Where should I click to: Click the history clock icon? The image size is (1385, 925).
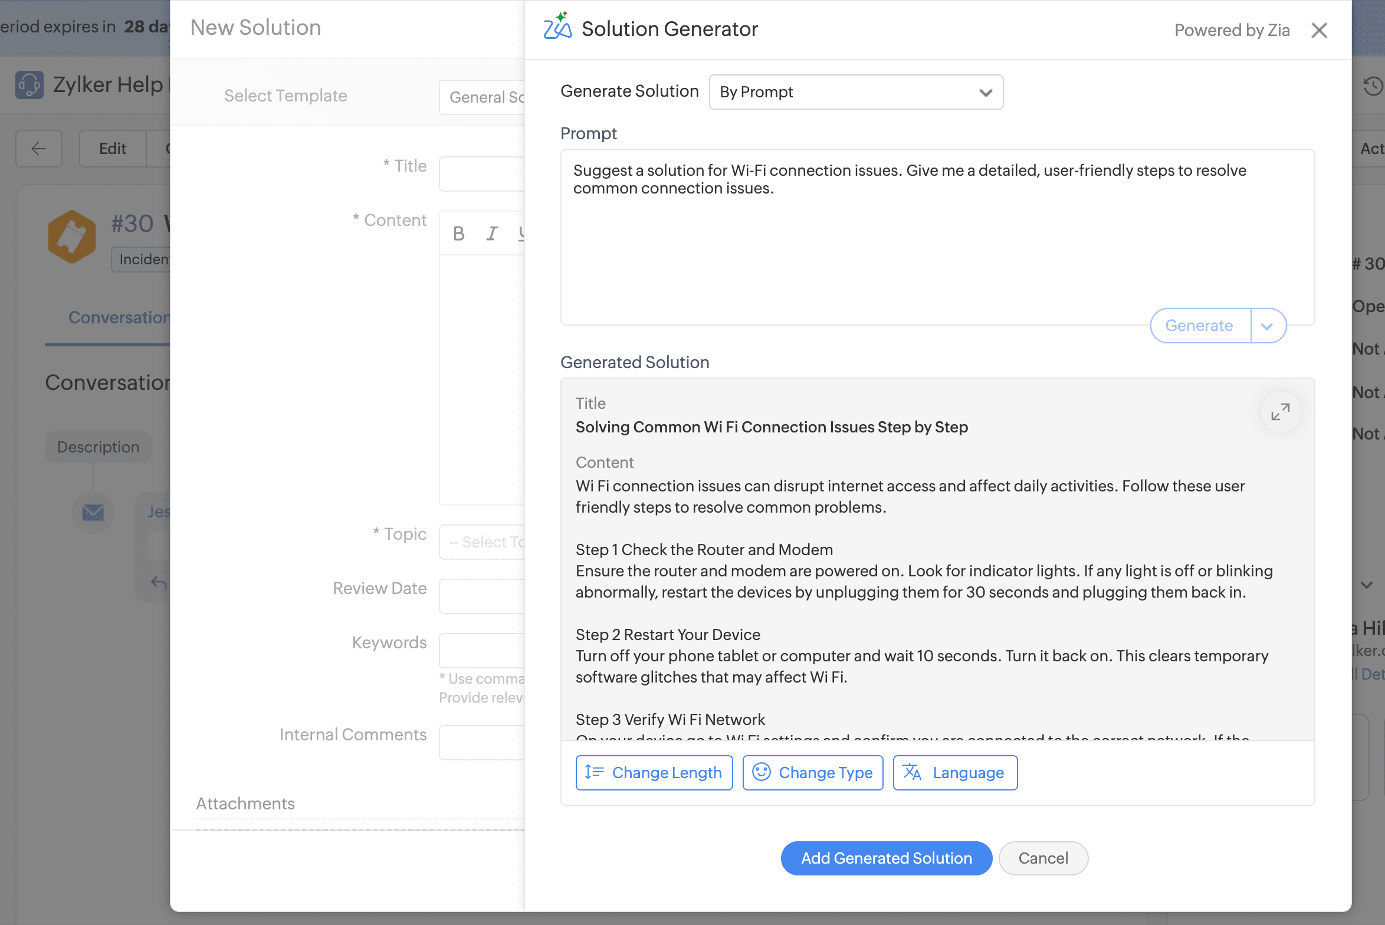(x=1373, y=86)
